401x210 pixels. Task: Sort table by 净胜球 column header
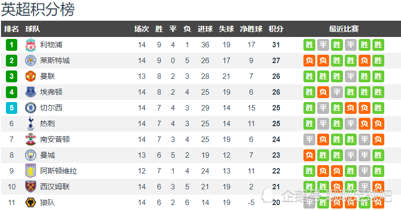point(251,29)
